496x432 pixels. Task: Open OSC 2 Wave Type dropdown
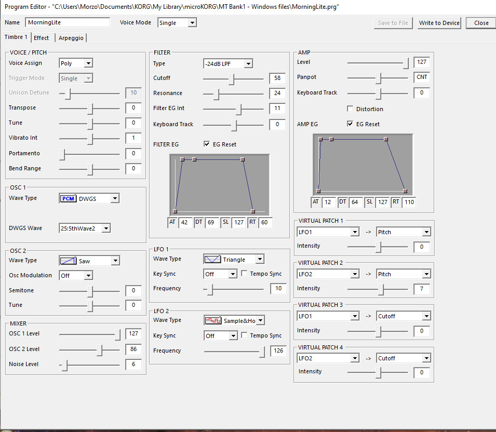(115, 261)
